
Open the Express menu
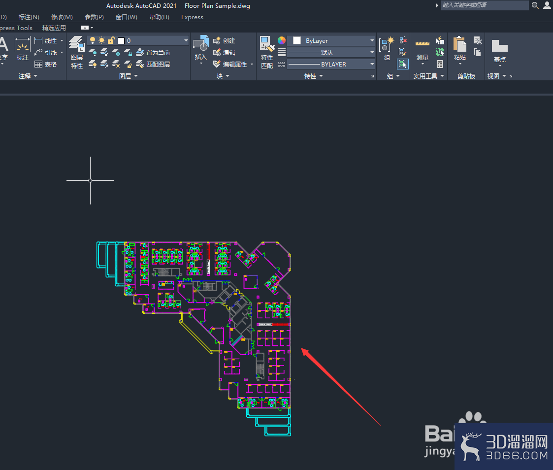(x=192, y=17)
